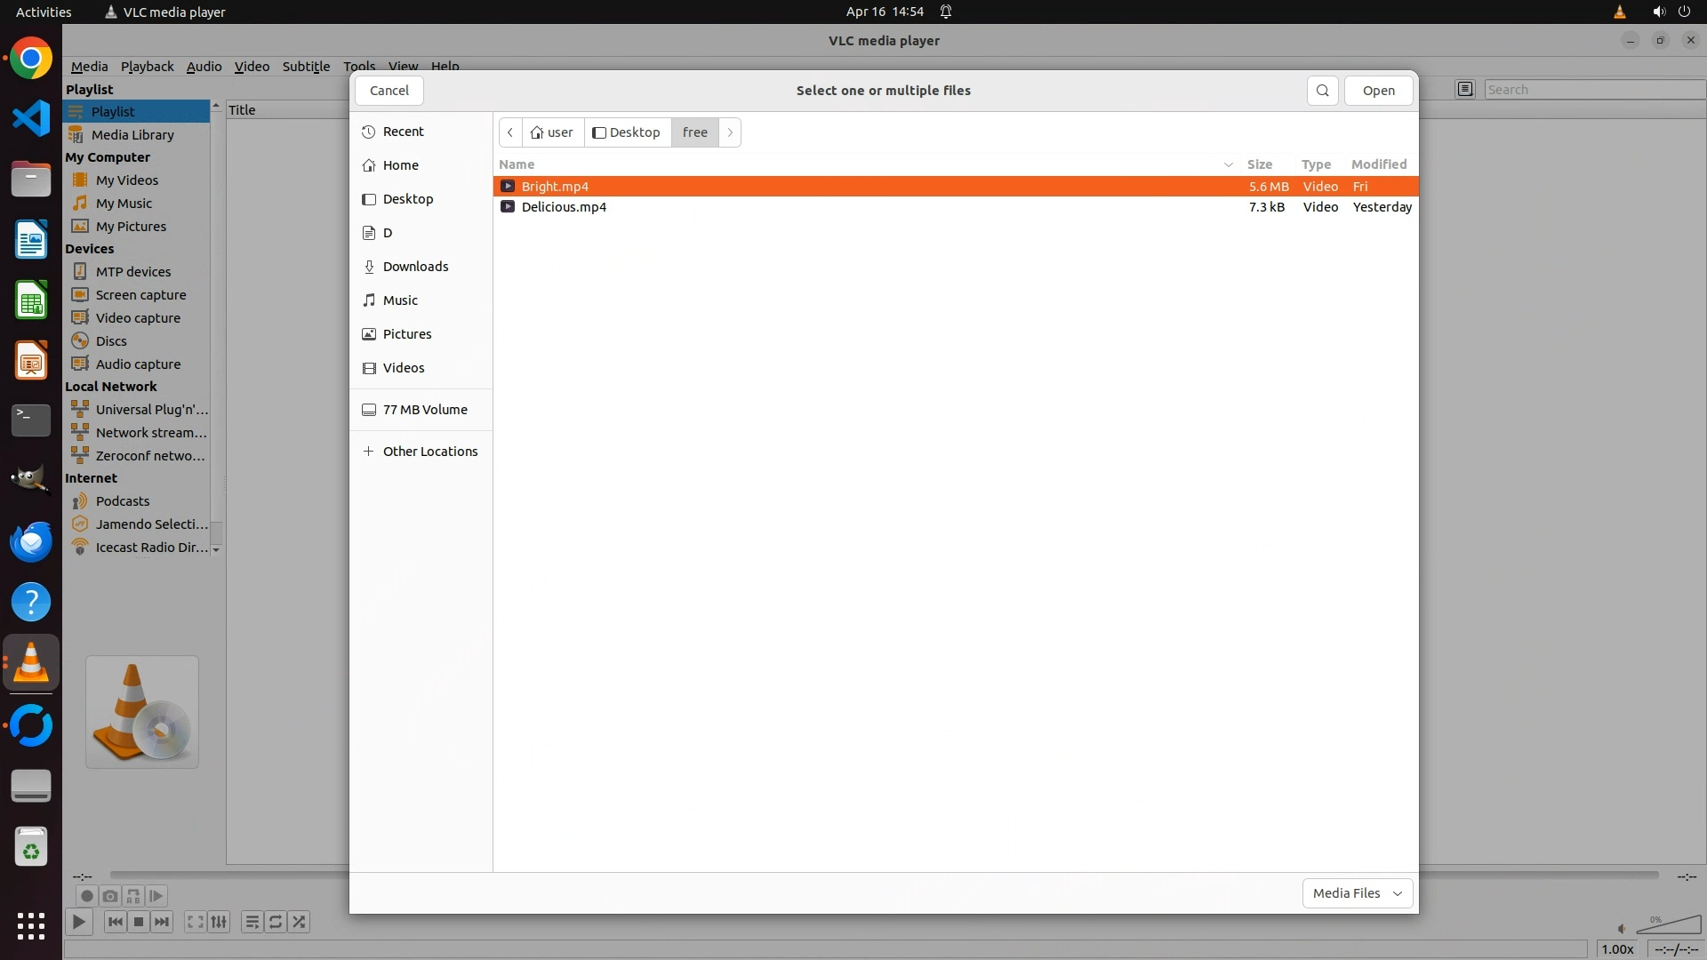This screenshot has height=960, width=1707.
Task: Open the Media Files filter dropdown
Action: pyautogui.click(x=1357, y=893)
